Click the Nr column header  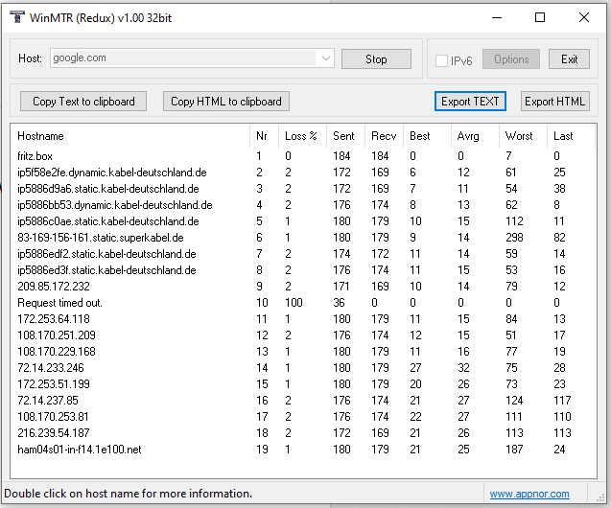tap(264, 136)
